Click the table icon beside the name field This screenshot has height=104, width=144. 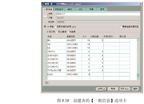[45, 15]
